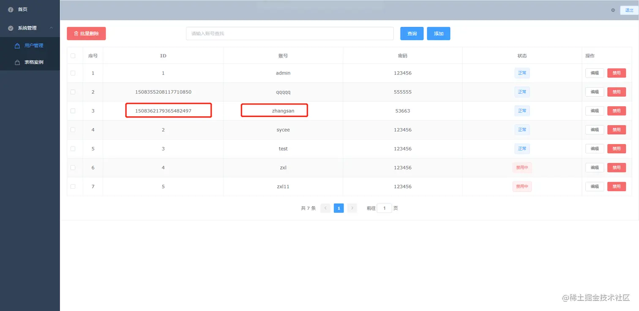Screen dimensions: 639x311
Task: Check the box for the zxl11 row
Action: click(73, 187)
